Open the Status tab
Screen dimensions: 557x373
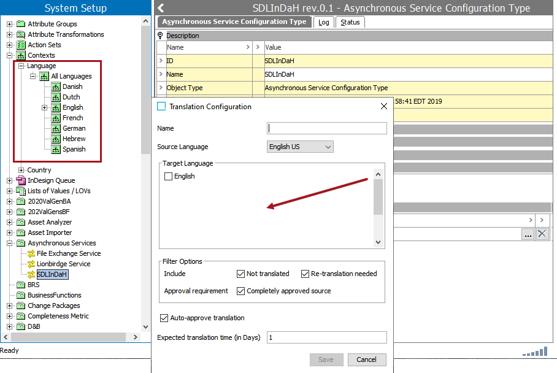coord(350,22)
